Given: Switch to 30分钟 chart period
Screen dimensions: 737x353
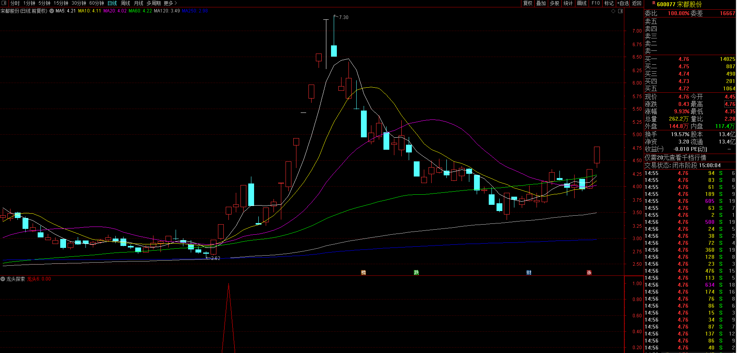Looking at the screenshot, I should click(79, 3).
